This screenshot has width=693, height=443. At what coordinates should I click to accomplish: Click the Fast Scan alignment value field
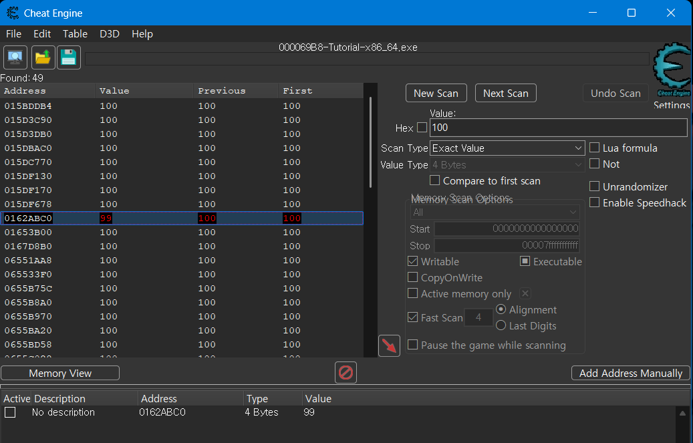[x=478, y=317]
